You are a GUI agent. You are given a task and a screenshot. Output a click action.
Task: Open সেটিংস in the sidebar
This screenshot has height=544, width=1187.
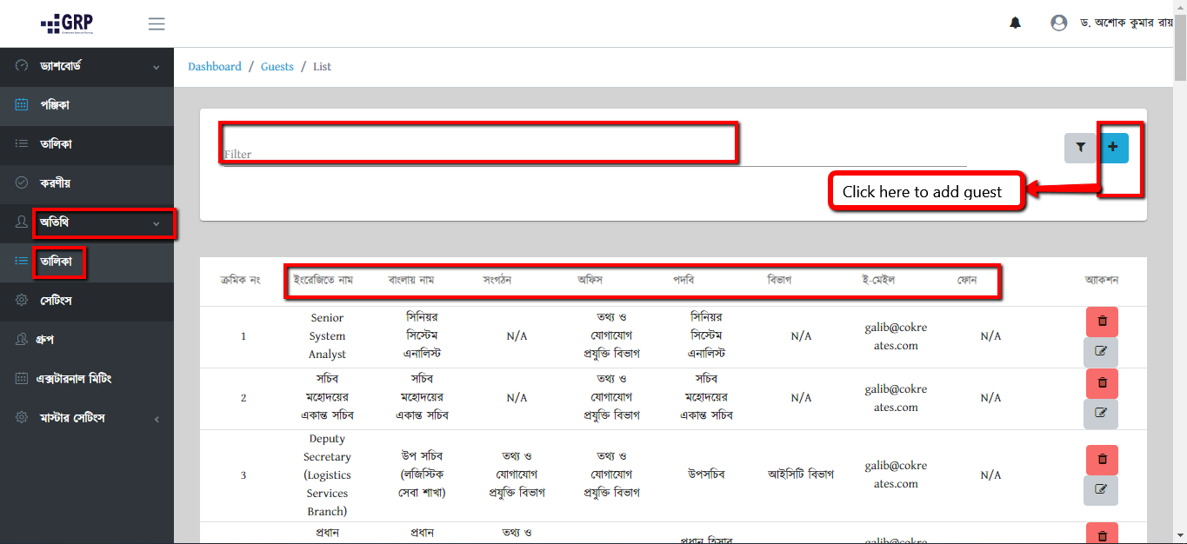[87, 301]
